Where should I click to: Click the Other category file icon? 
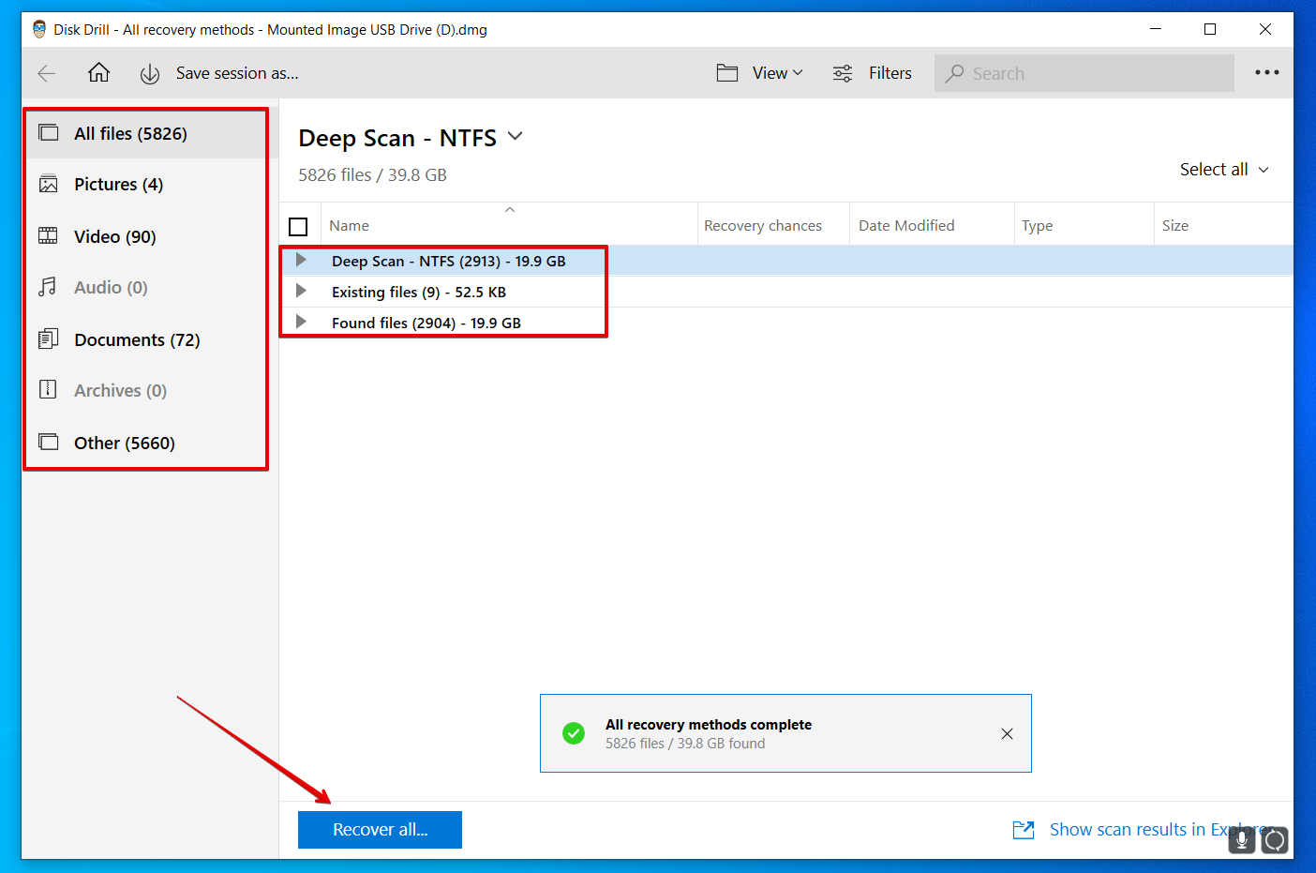pos(48,442)
